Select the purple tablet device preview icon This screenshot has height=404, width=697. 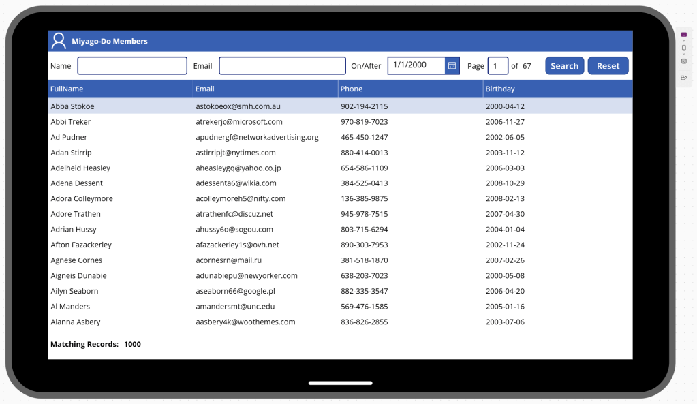click(x=684, y=35)
